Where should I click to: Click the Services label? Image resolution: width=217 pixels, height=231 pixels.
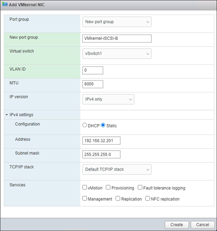pos(18,185)
